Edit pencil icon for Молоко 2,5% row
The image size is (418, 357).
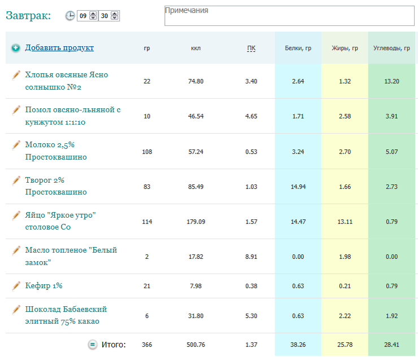tap(16, 145)
